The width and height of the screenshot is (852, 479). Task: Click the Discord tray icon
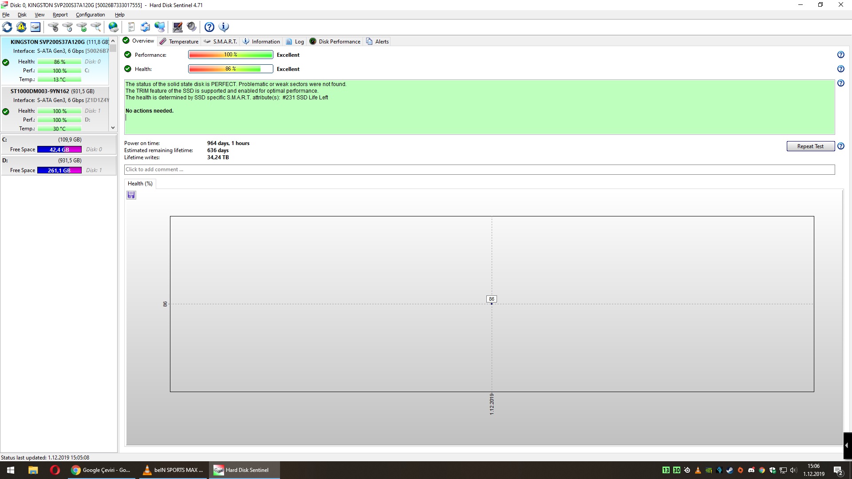click(751, 470)
